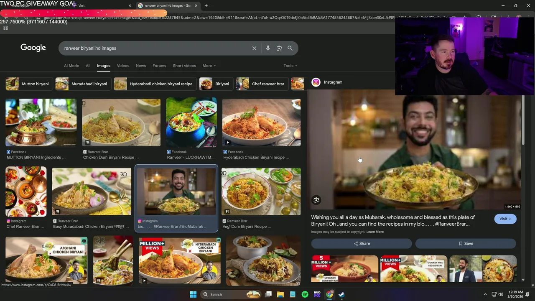This screenshot has height=301, width=535.
Task: Open the Veg' Dum Biryani Recipe thumbnail
Action: coord(261,192)
